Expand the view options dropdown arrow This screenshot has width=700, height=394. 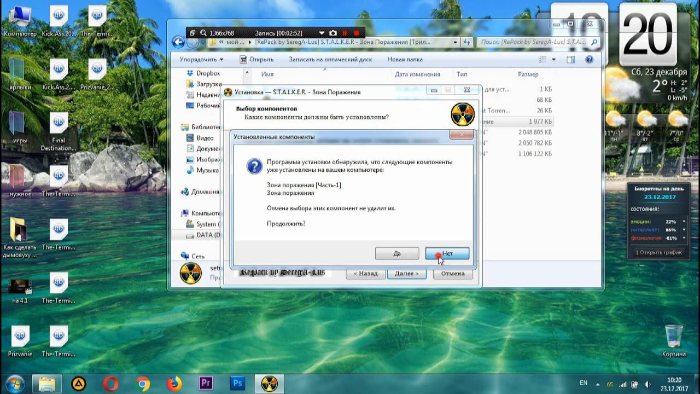(553, 60)
